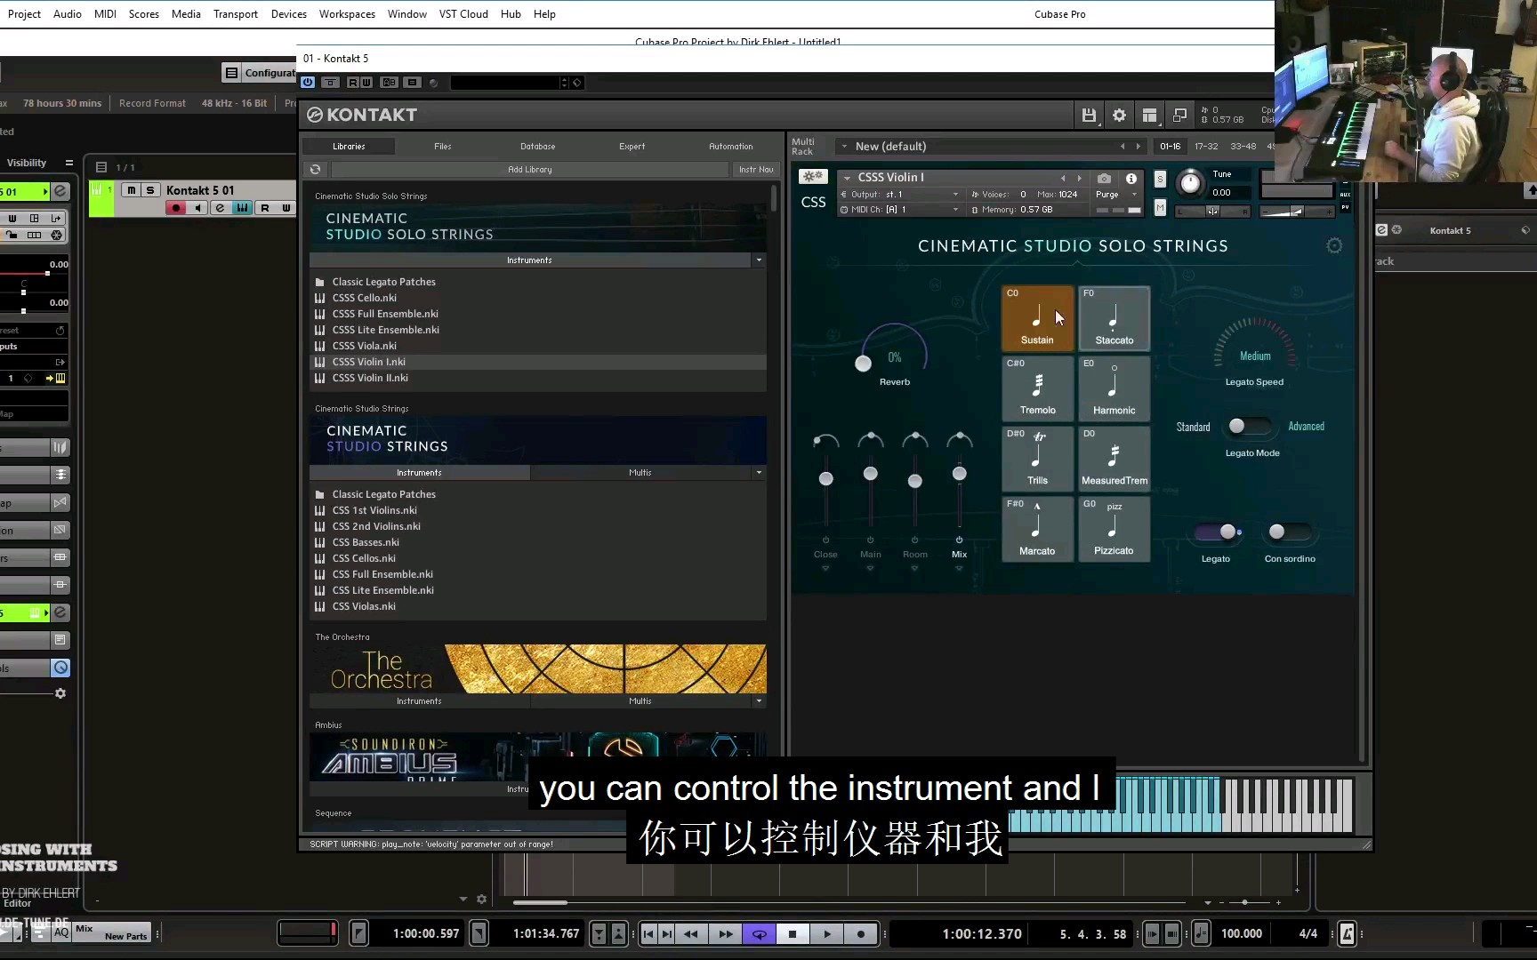Select Trills articulation
This screenshot has width=1537, height=960.
coord(1037,458)
